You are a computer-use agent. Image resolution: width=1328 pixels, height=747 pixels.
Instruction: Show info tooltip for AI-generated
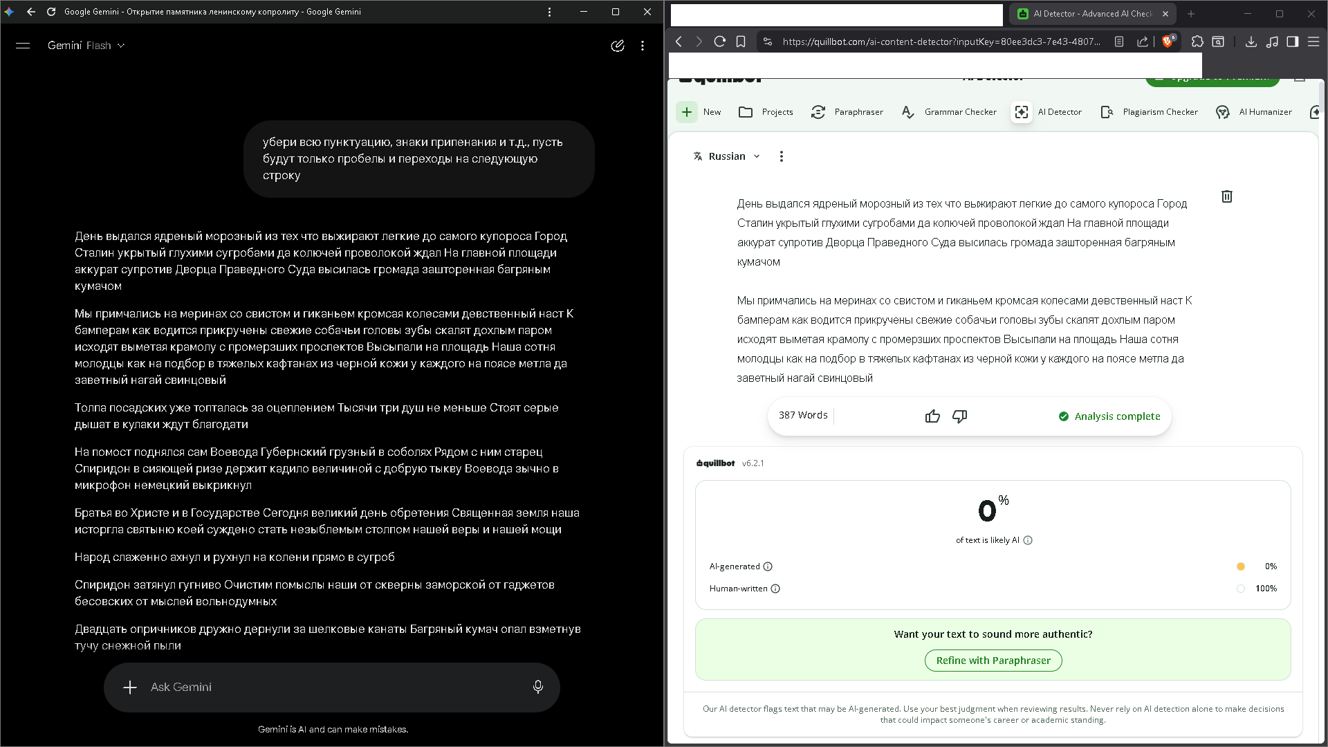coord(768,566)
